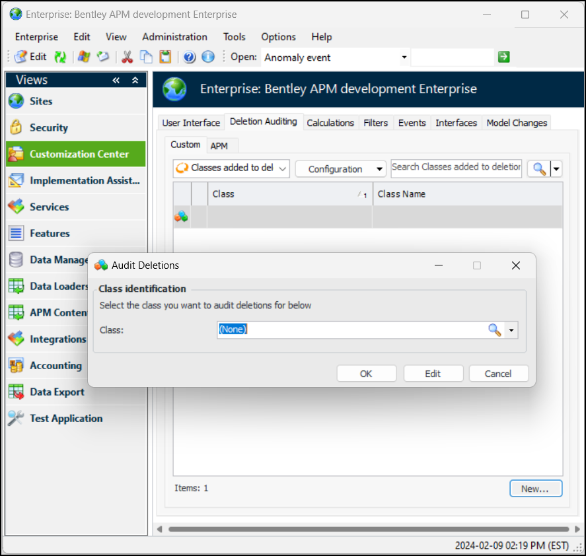
Task: Expand the Class field dropdown arrow
Action: point(511,330)
